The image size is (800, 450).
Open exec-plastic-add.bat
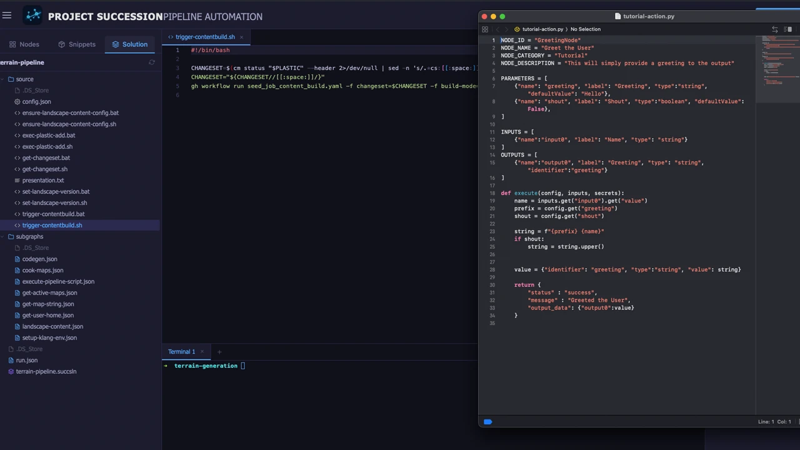click(49, 136)
